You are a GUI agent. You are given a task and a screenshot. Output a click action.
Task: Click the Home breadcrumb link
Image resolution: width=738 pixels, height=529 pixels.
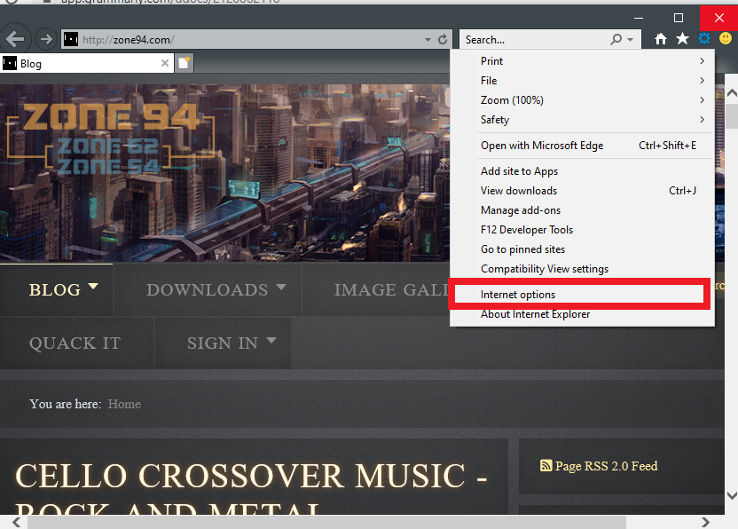click(124, 404)
